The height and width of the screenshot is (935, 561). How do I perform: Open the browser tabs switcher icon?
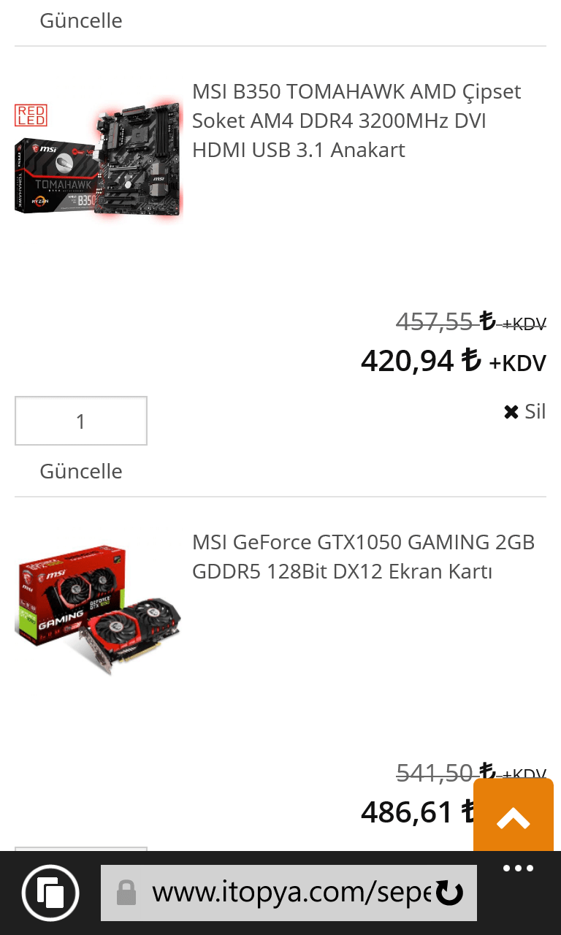pos(50,893)
